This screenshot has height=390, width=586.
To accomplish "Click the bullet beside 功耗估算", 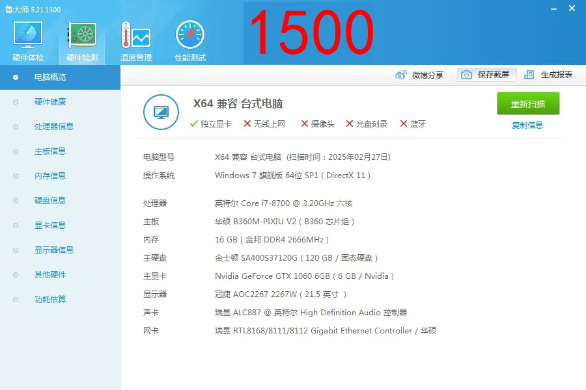I will click(16, 299).
